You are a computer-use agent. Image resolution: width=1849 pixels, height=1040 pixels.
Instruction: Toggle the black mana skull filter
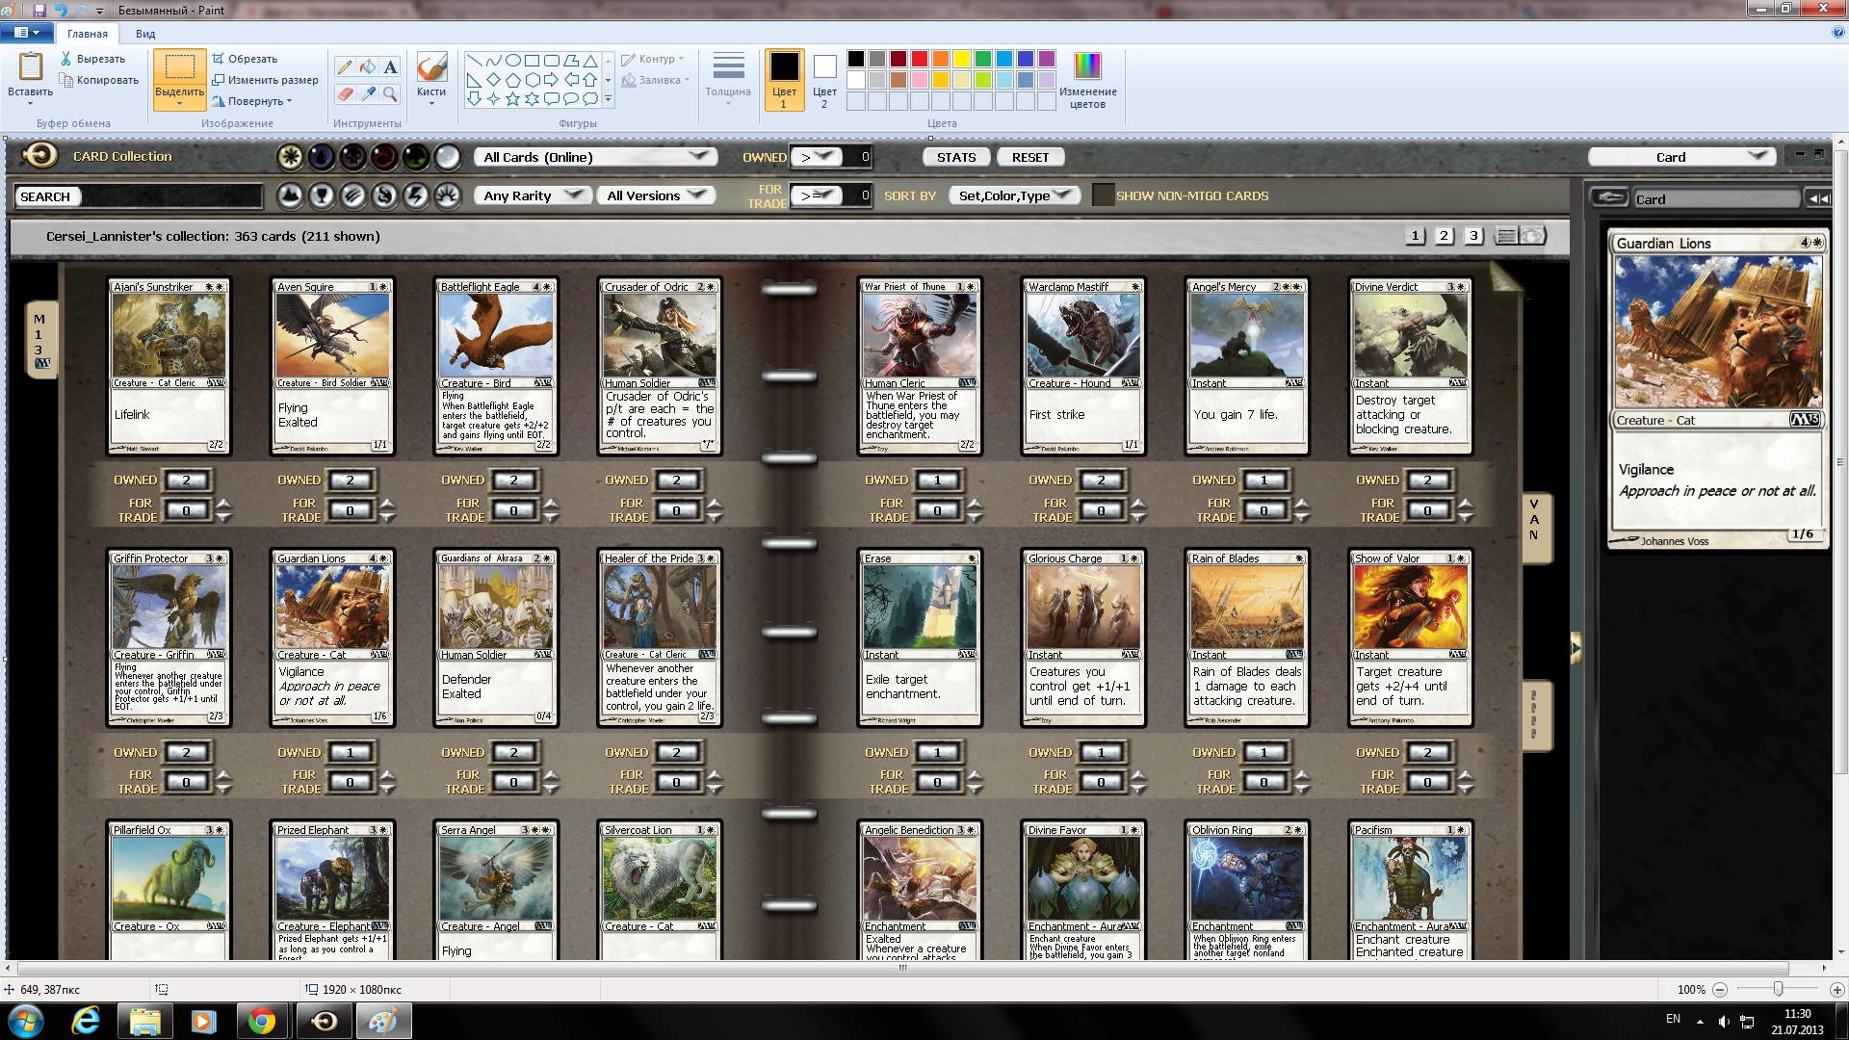pos(353,157)
